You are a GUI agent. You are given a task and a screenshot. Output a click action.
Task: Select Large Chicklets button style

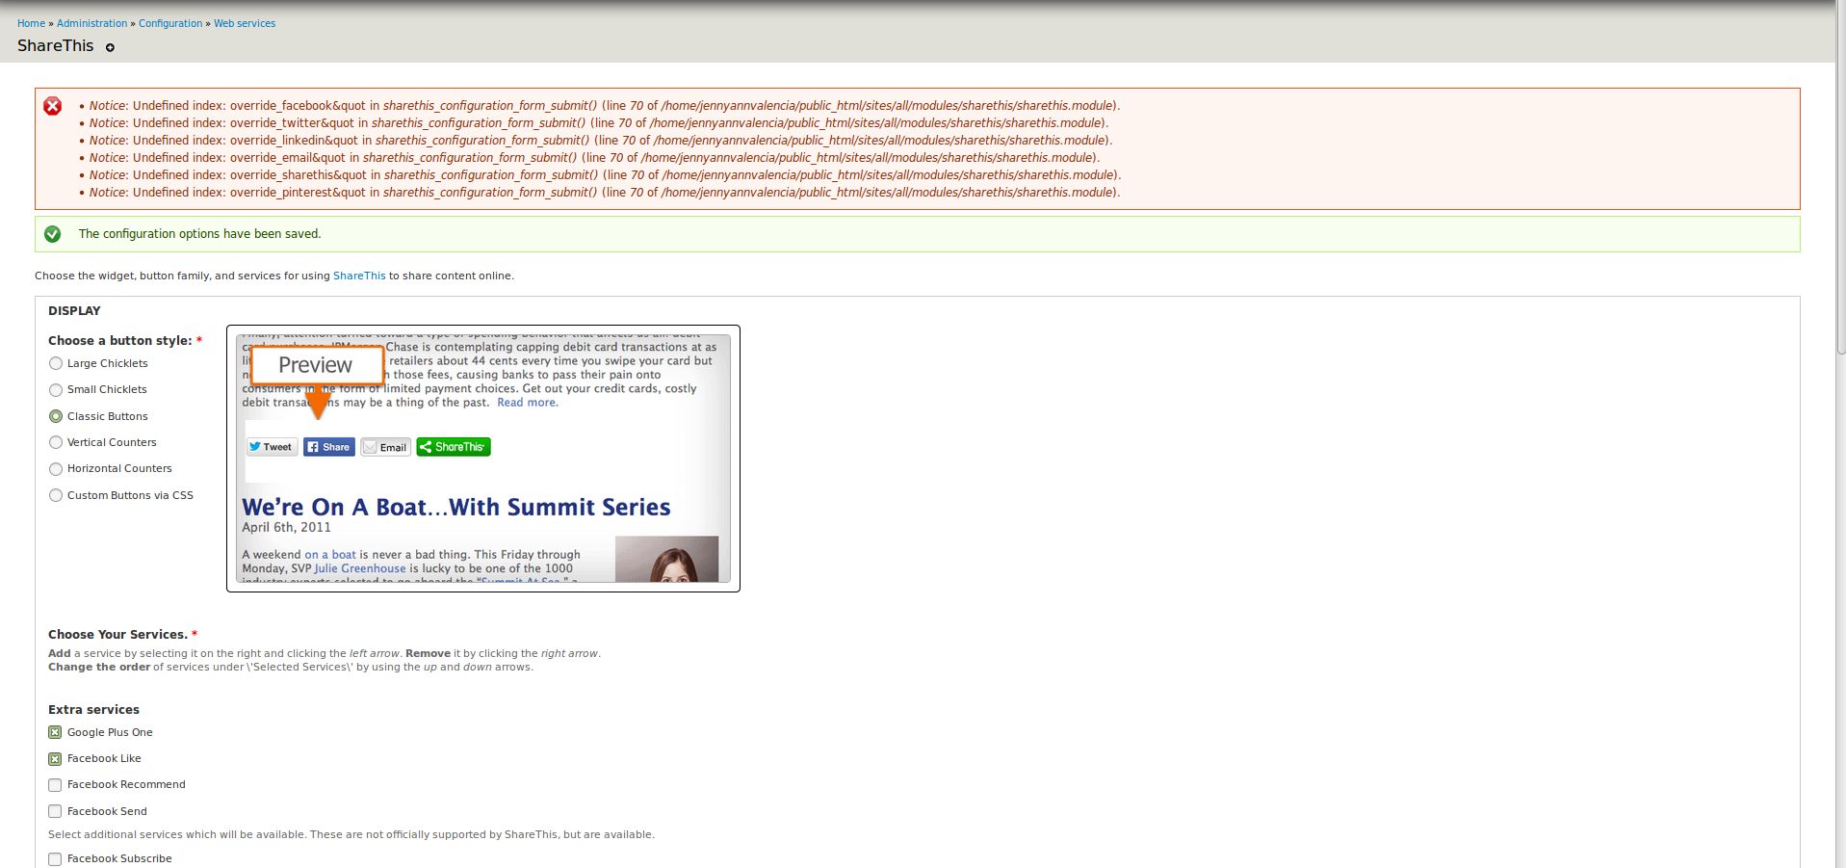tap(56, 363)
